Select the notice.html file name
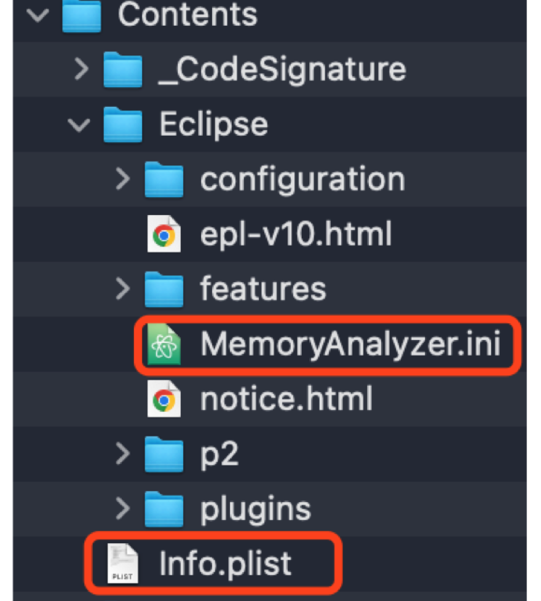This screenshot has width=541, height=601. 286,399
